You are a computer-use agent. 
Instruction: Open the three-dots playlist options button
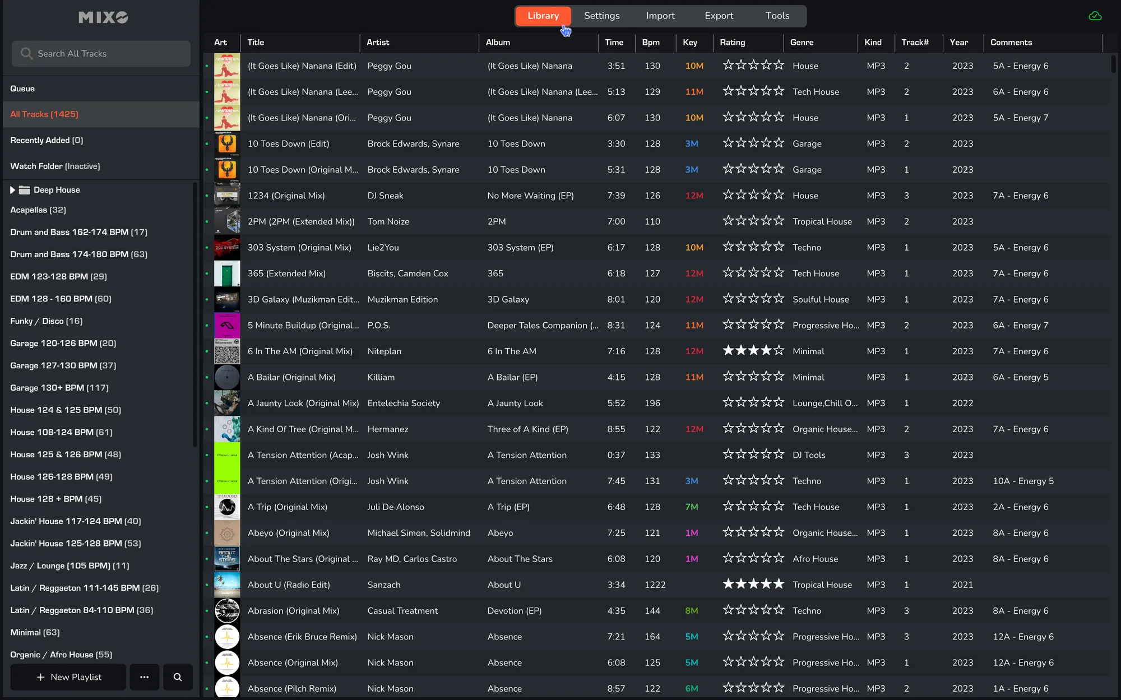coord(144,677)
